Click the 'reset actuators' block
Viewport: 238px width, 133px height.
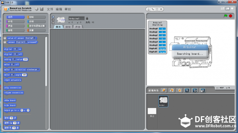click(x=13, y=80)
